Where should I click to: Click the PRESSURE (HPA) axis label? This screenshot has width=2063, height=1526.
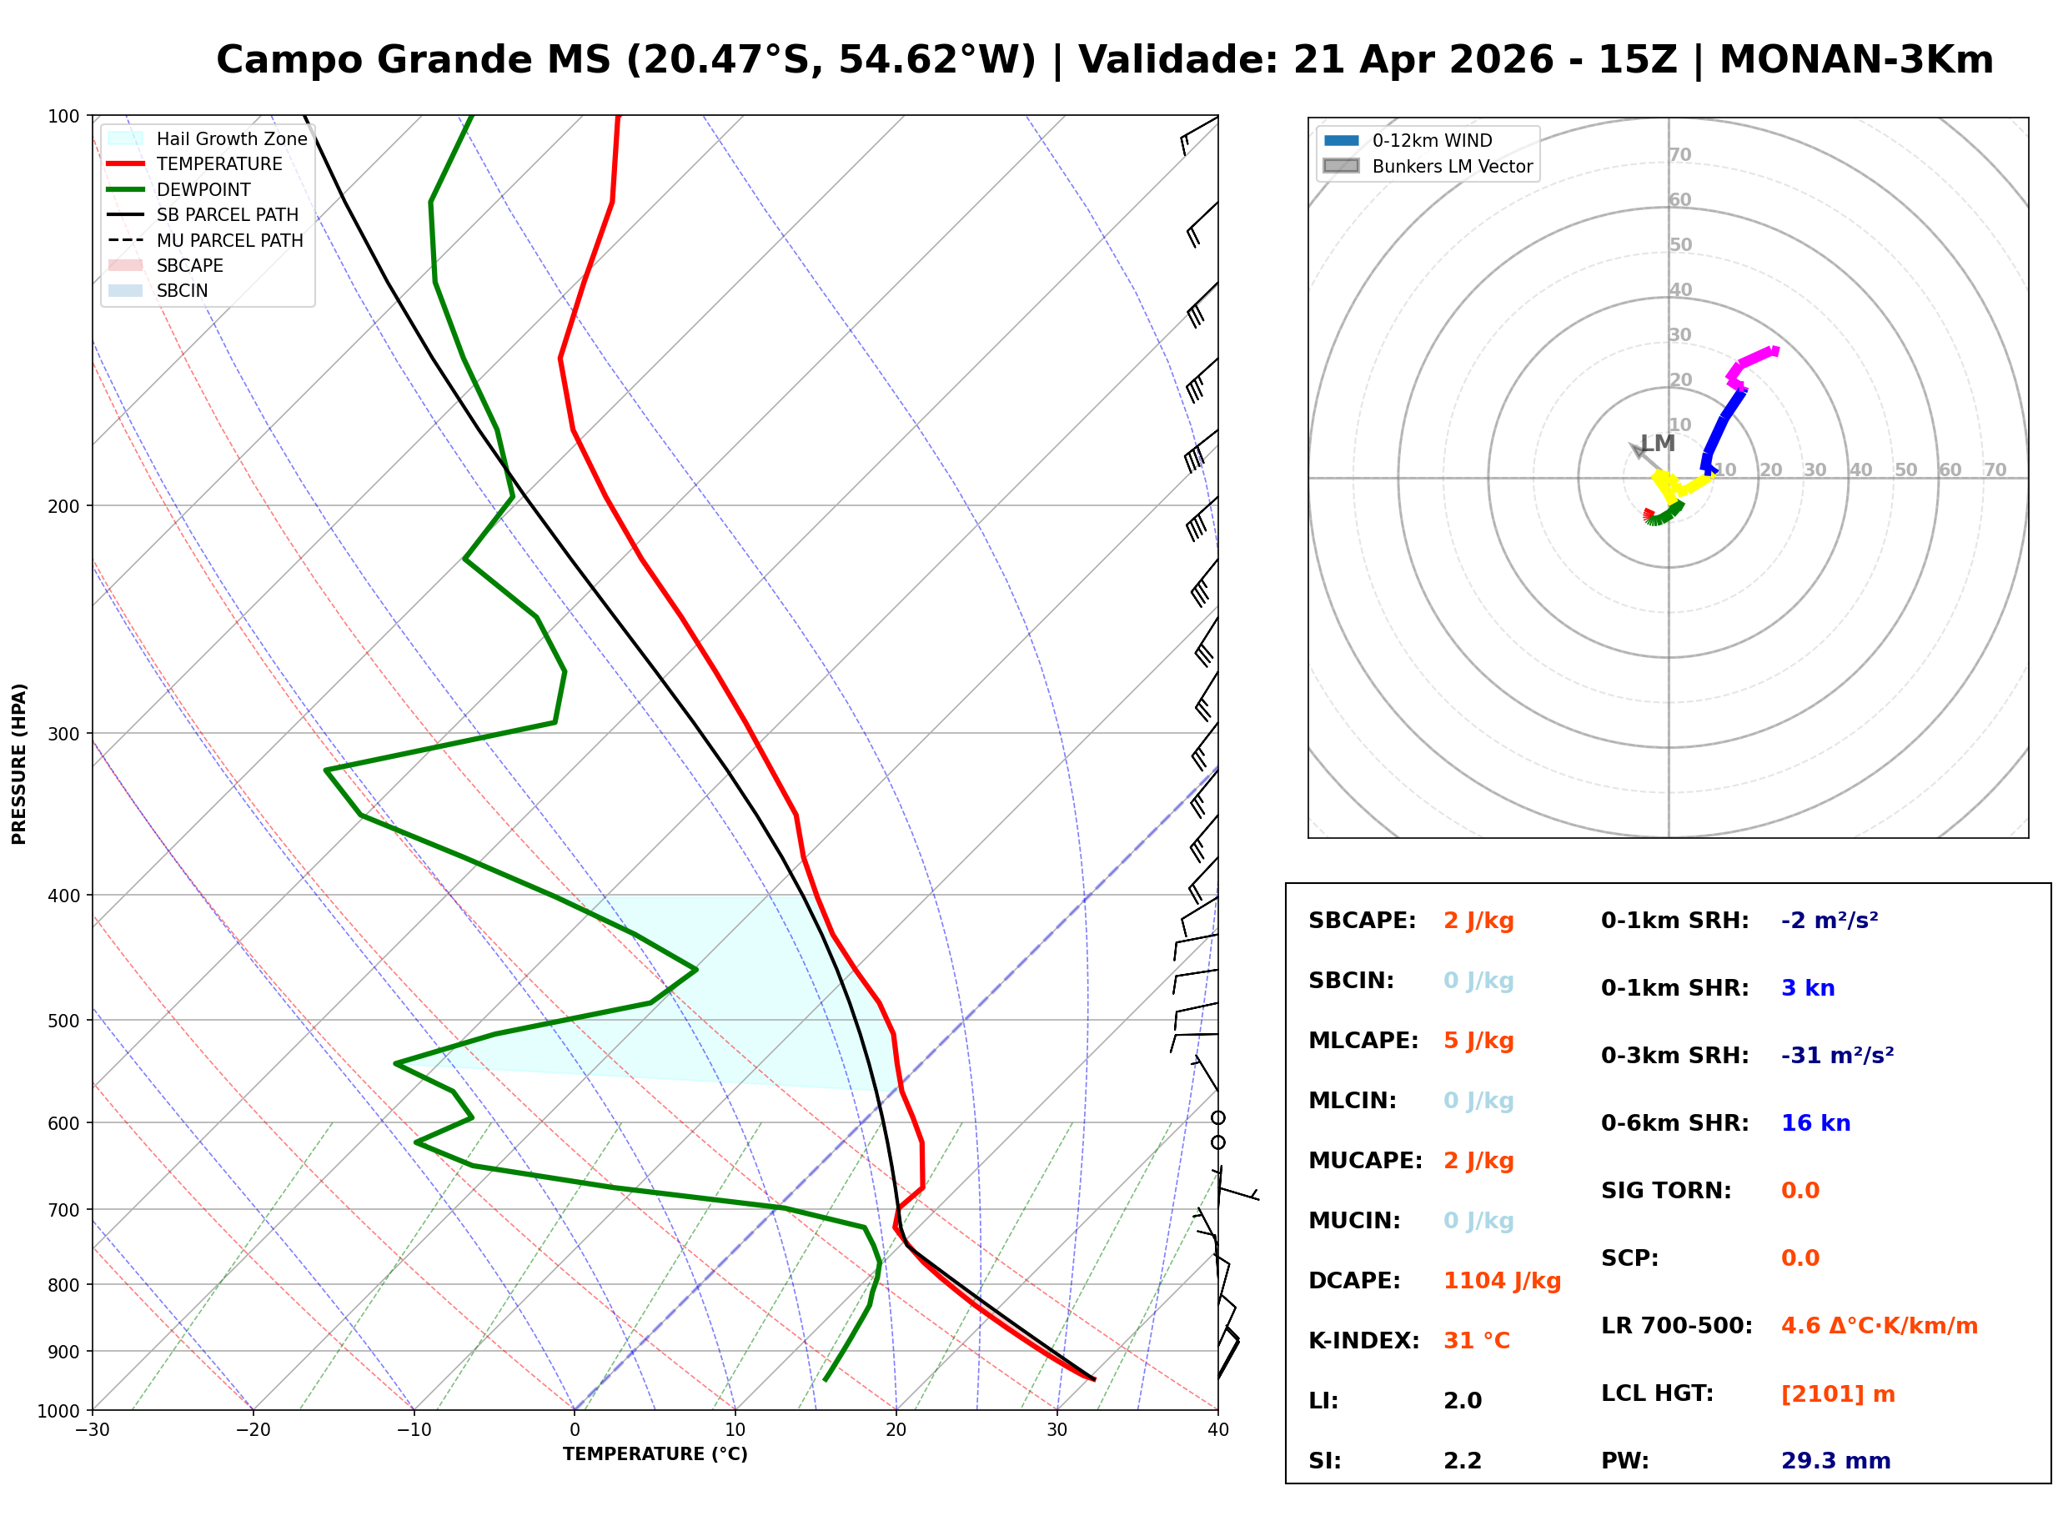[x=19, y=764]
